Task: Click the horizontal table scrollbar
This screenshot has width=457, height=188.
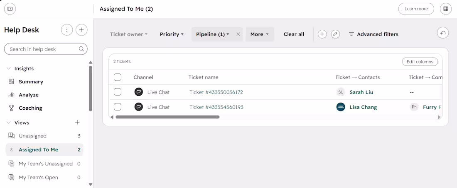Action: click(x=167, y=117)
